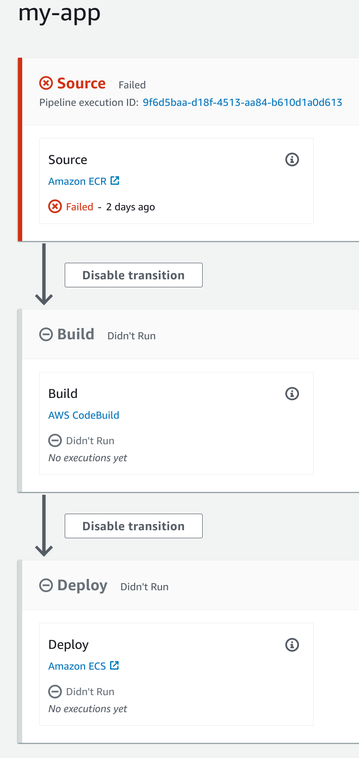Disable transition between Source and Build
The width and height of the screenshot is (359, 758).
pos(134,275)
